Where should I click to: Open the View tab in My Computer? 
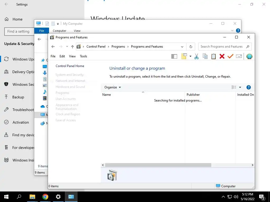tap(77, 31)
